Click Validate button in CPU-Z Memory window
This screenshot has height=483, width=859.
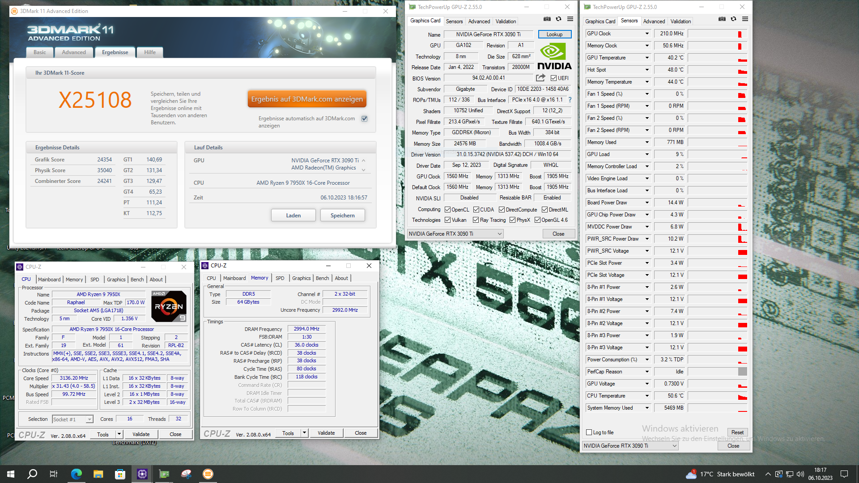[326, 433]
